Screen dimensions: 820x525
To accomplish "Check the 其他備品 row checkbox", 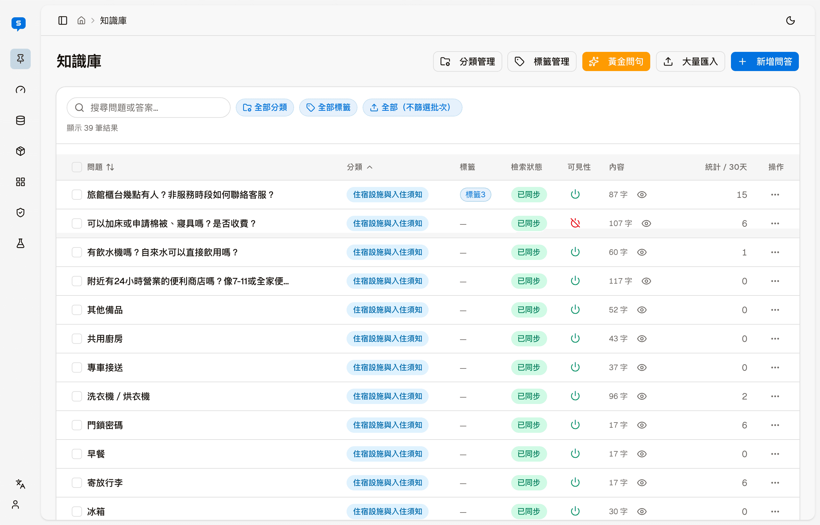I will pos(77,310).
